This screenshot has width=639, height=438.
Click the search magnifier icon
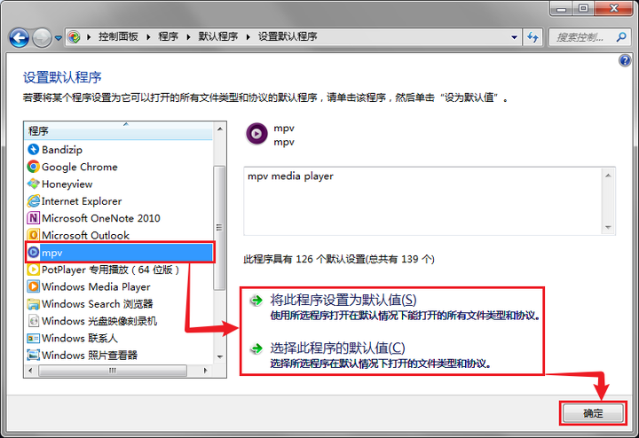[x=621, y=37]
